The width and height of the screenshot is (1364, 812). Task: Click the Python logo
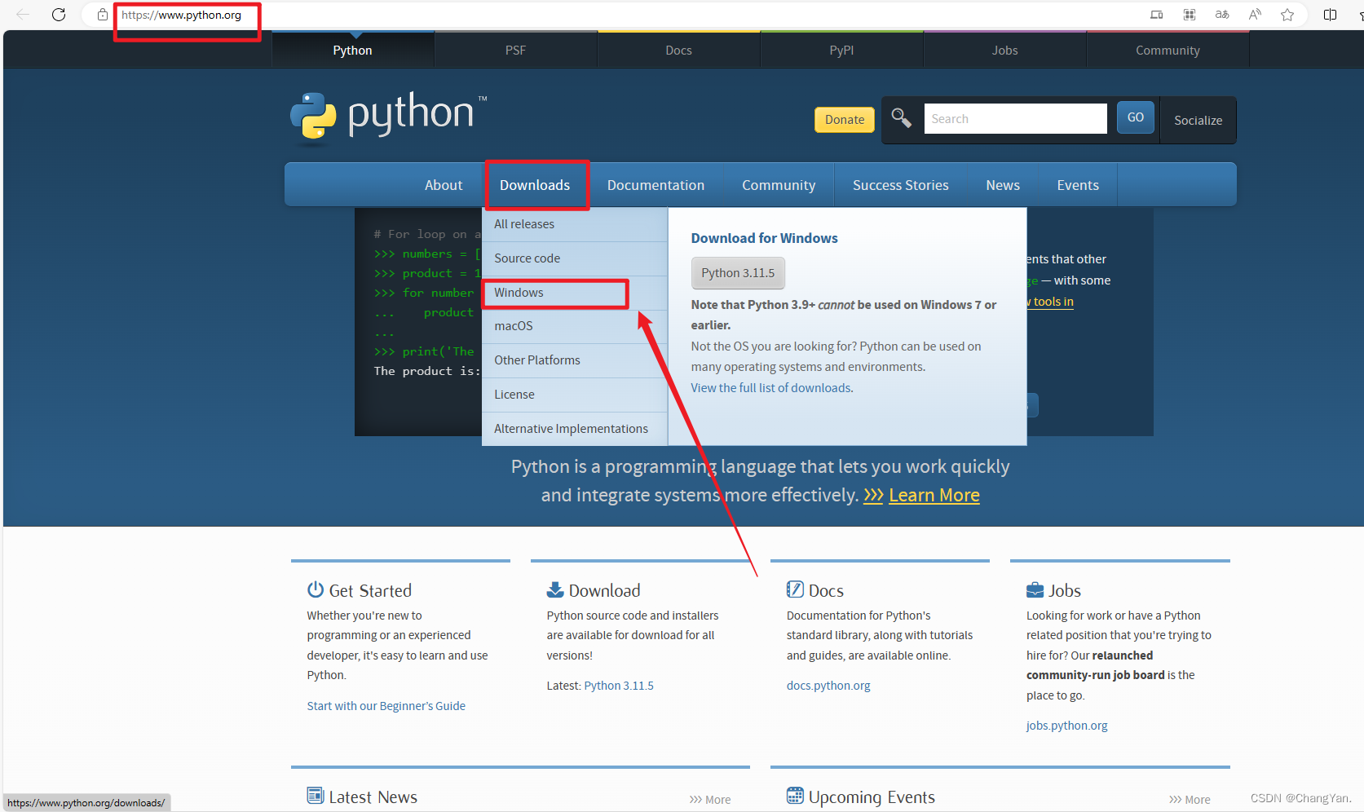point(389,117)
